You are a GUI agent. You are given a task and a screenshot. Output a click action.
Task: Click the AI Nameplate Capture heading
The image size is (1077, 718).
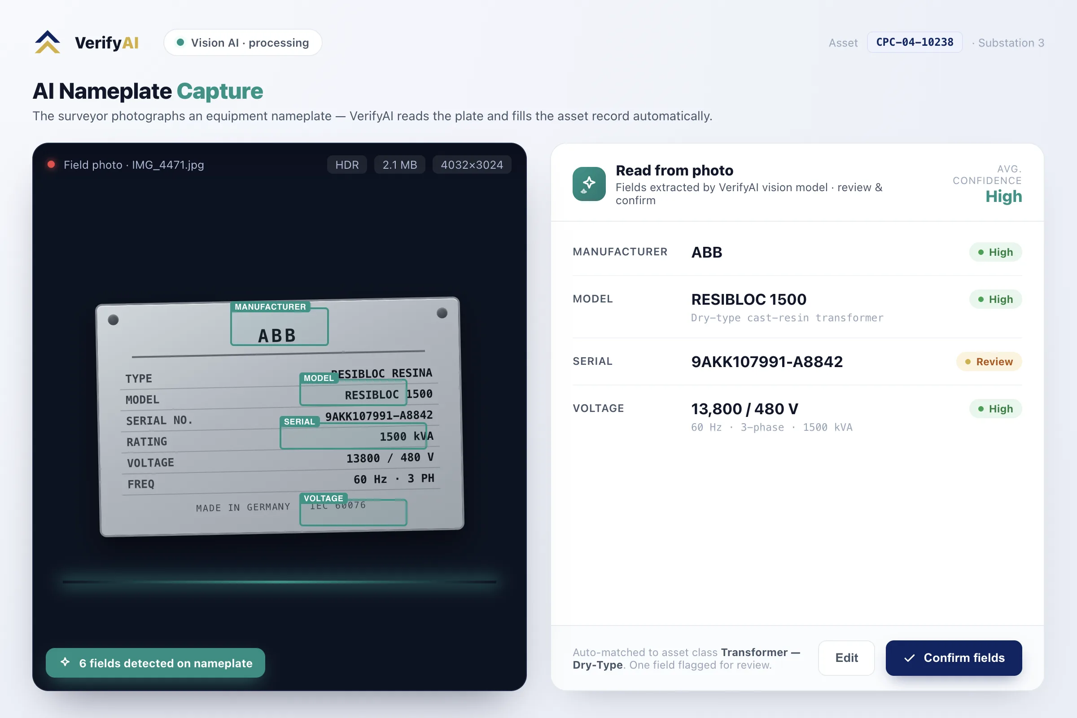click(x=148, y=91)
